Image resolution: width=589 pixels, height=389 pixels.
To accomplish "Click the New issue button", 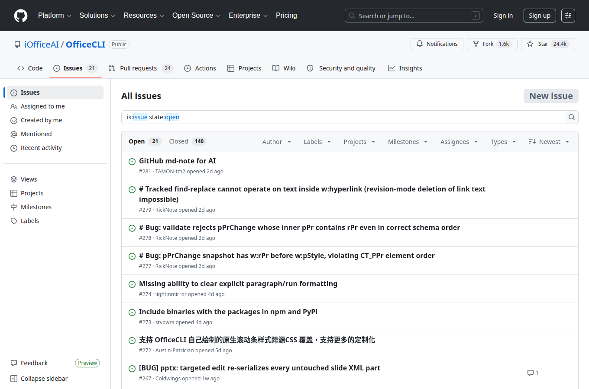I will (x=551, y=96).
